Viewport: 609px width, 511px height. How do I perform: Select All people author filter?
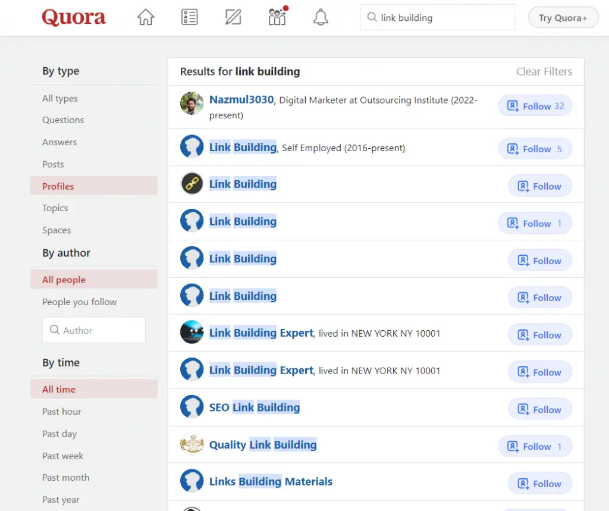click(94, 280)
